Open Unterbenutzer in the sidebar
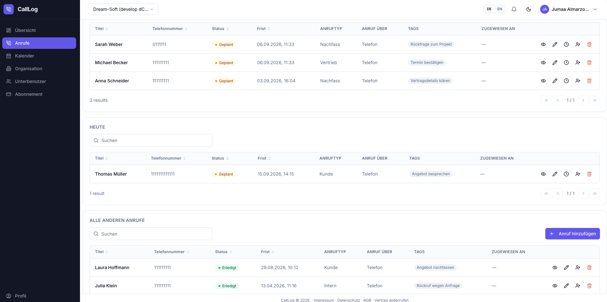607x302 pixels. point(39,81)
